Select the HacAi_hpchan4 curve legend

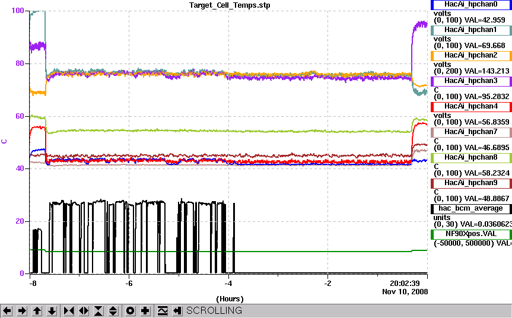pos(471,106)
